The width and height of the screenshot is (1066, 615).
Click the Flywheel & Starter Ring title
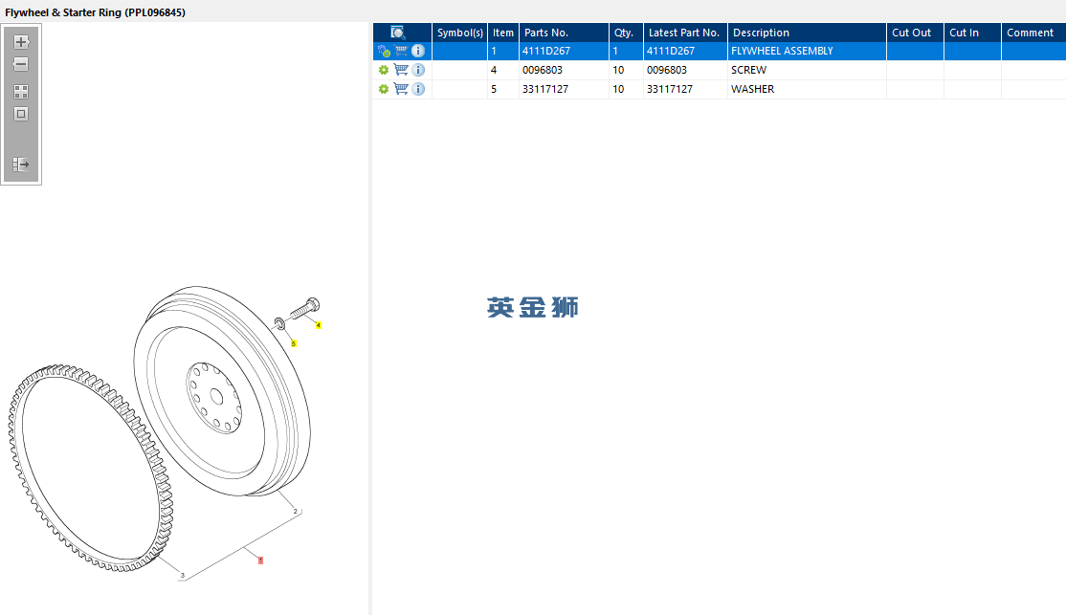[95, 12]
